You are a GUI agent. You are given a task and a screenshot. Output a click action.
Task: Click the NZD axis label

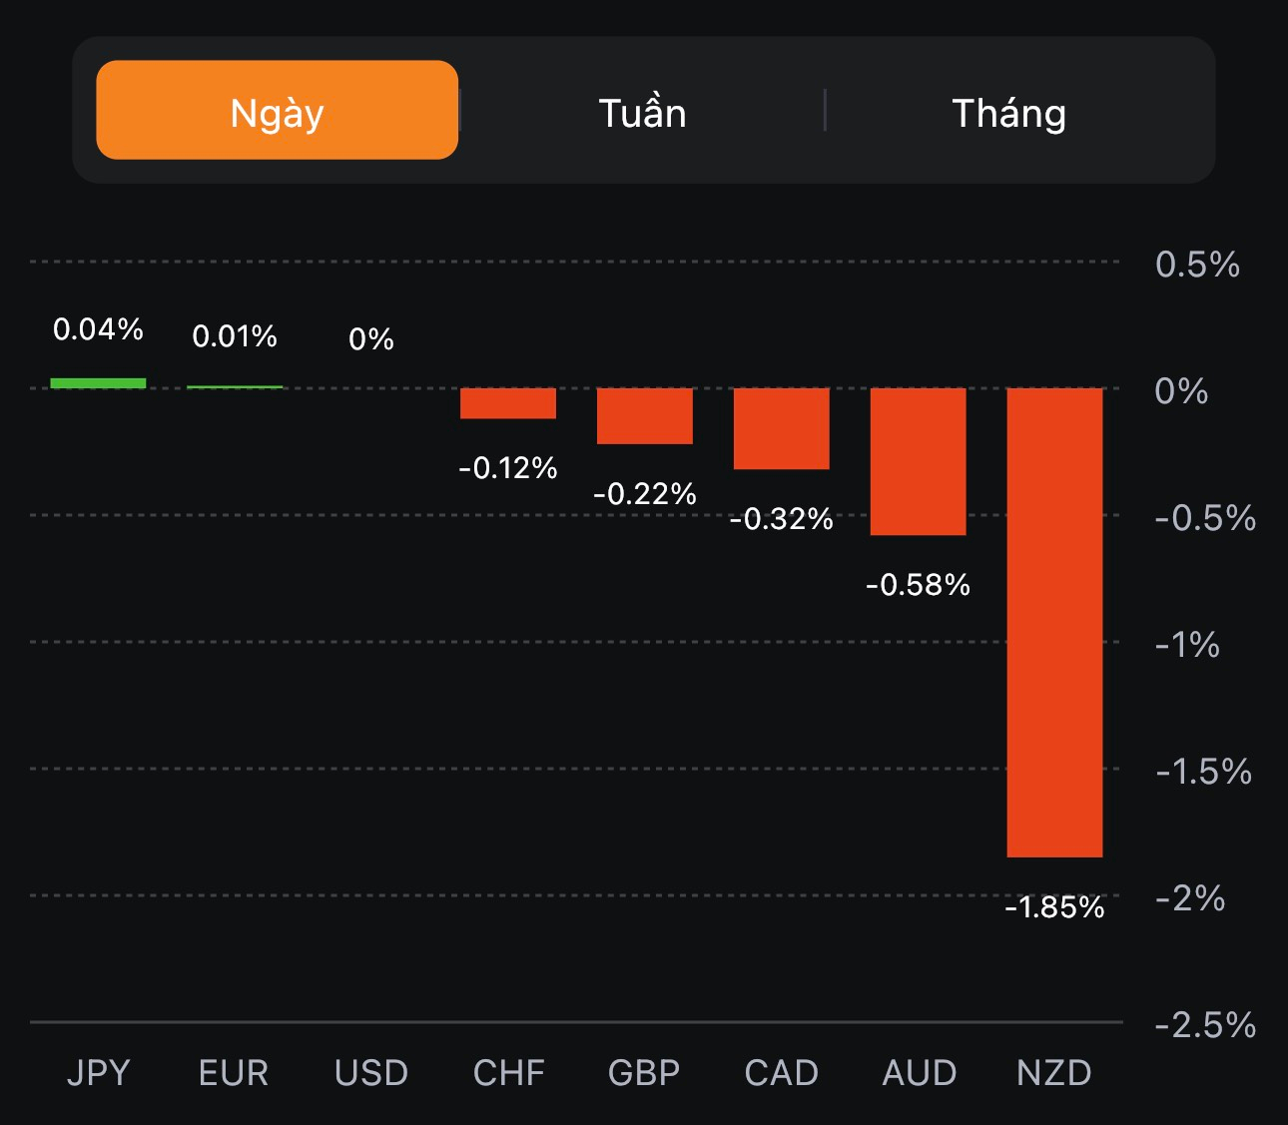point(1053,1073)
